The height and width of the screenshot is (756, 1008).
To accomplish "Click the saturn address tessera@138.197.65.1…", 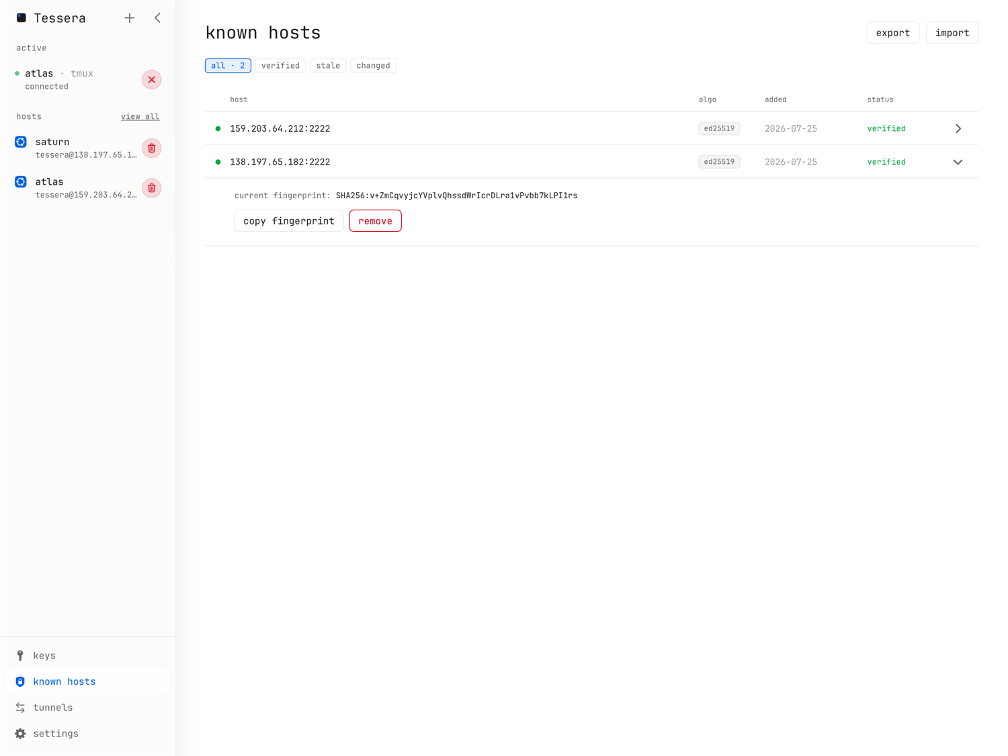I will [x=86, y=155].
